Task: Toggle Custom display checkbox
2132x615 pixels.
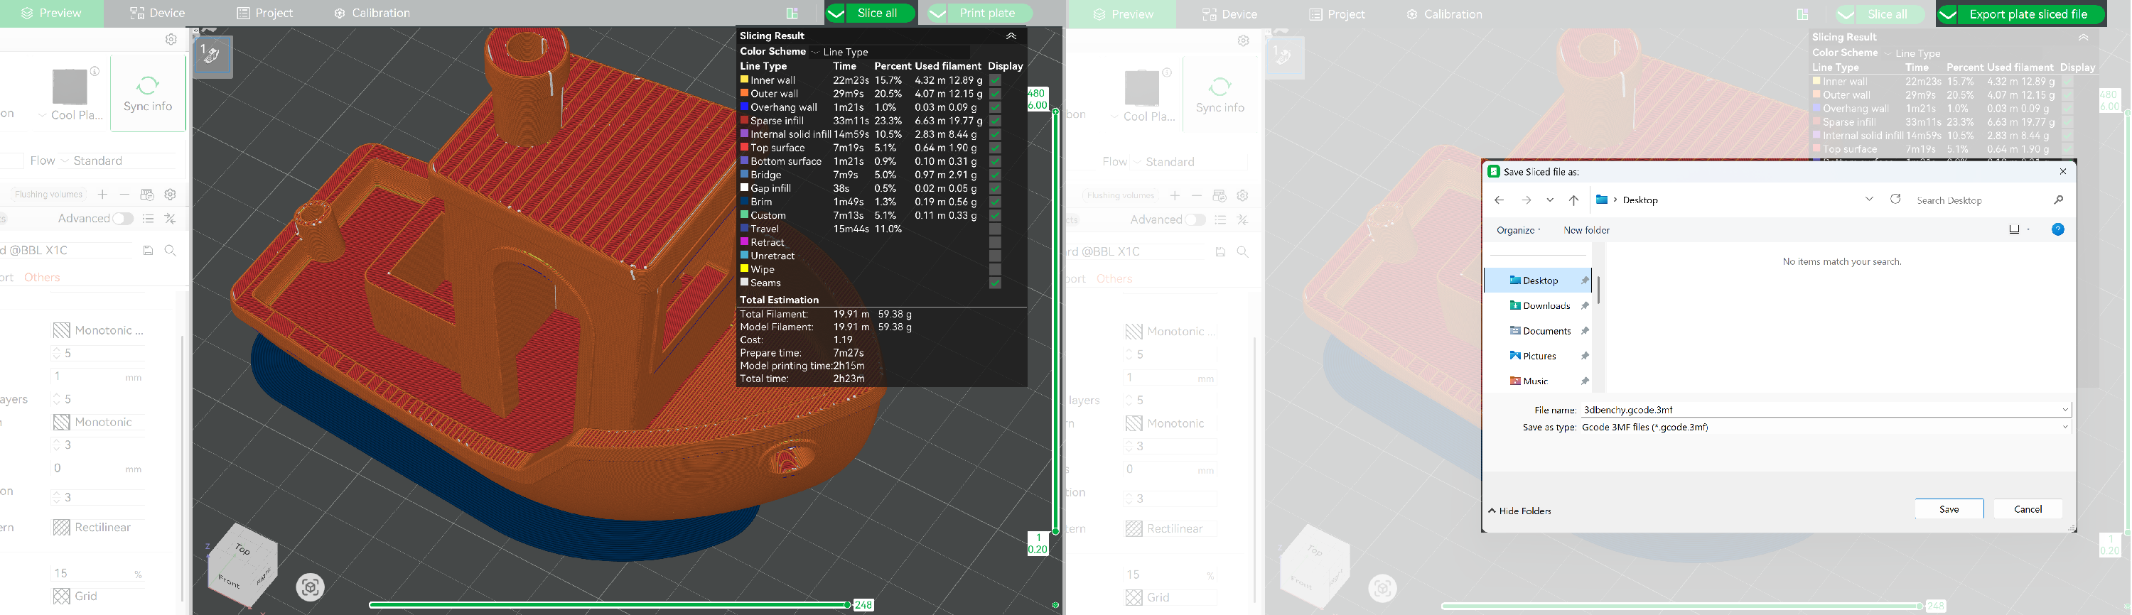Action: click(x=995, y=216)
